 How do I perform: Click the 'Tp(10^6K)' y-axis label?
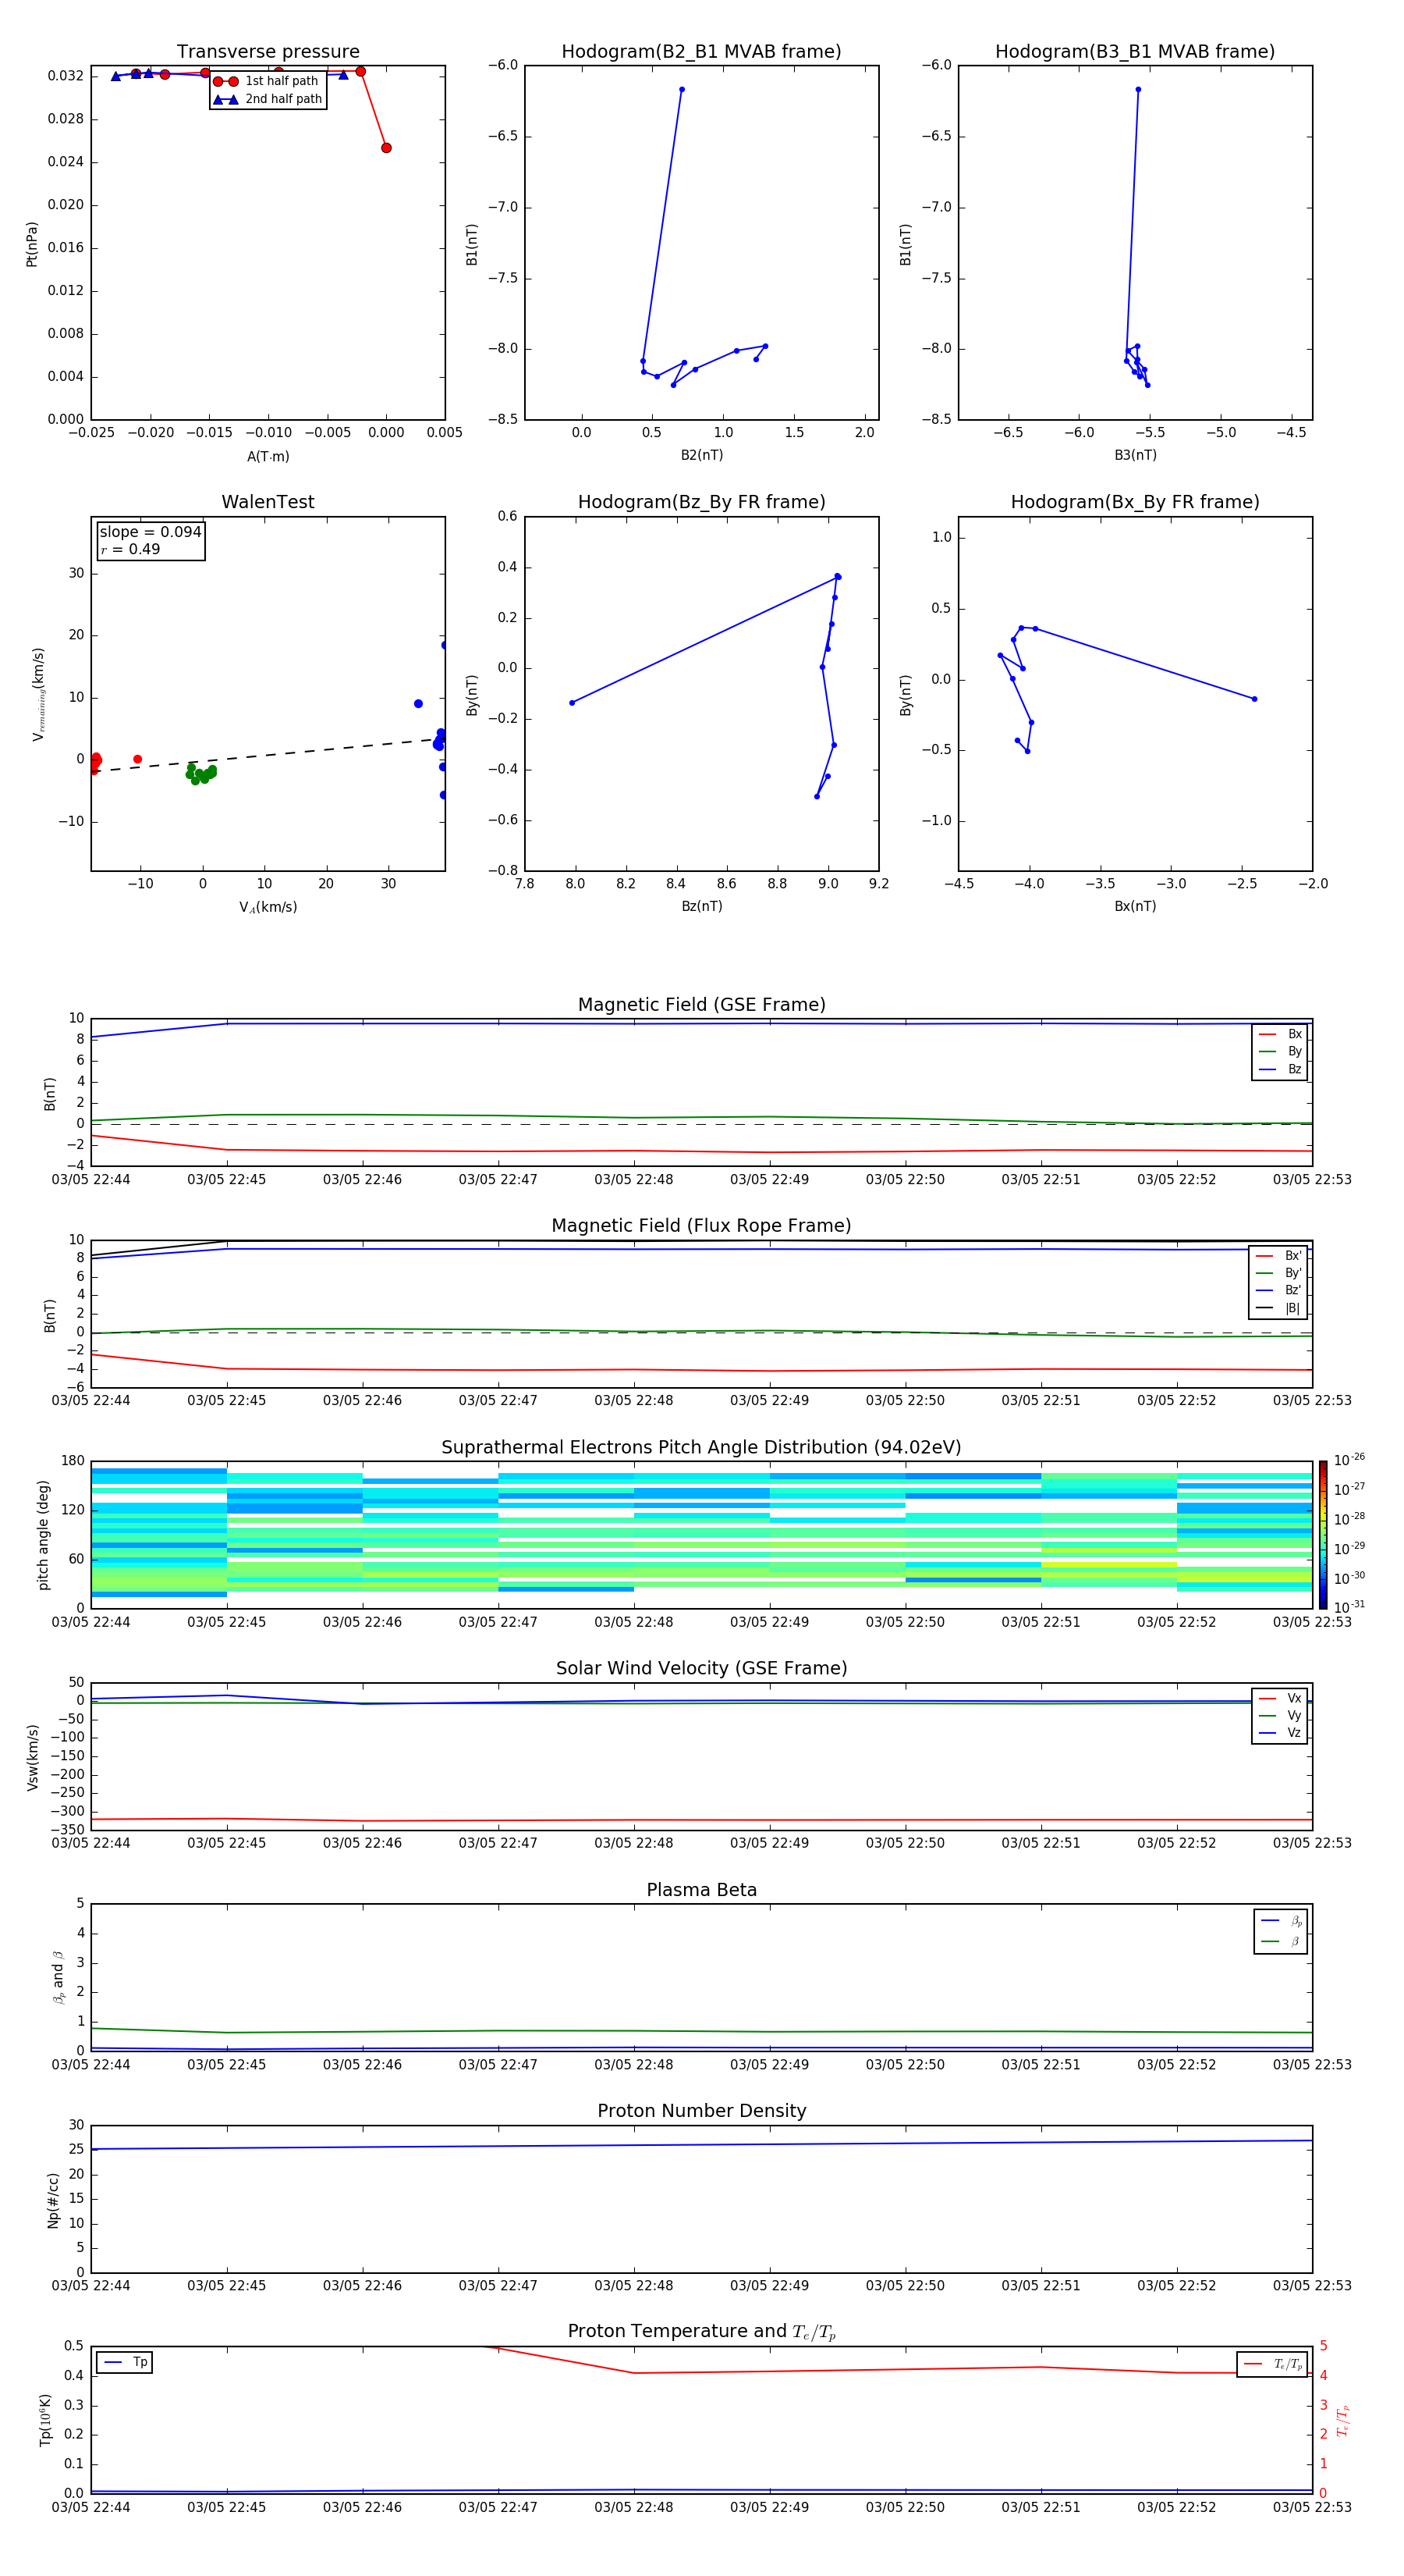[x=45, y=2420]
